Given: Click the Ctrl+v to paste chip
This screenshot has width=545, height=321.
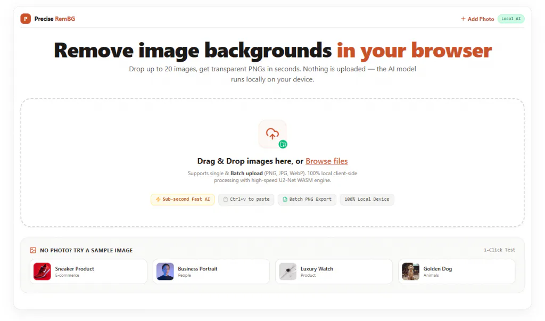Looking at the screenshot, I should pos(246,199).
